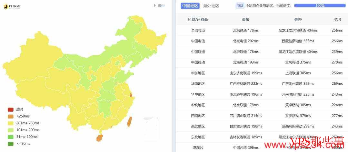Click the Taiwan island on the map

click(129, 122)
